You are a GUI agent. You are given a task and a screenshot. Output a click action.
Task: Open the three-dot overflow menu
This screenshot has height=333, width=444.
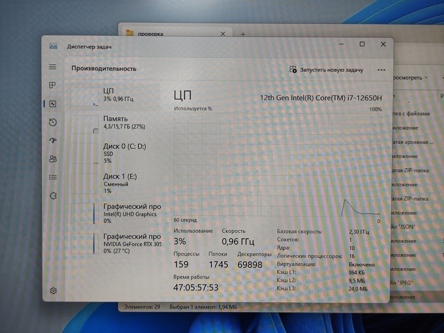point(381,70)
